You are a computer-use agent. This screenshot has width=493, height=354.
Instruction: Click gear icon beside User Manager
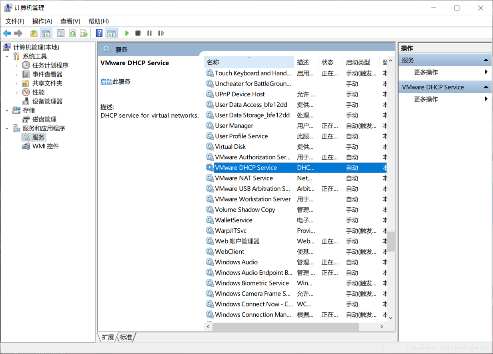tap(210, 126)
